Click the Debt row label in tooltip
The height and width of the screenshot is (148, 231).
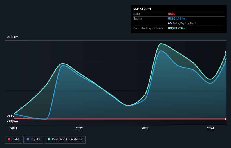tap(136, 14)
